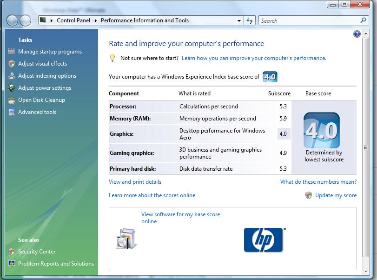Click the large 4.0 base score badge
Image resolution: width=377 pixels, height=280 pixels.
[322, 130]
